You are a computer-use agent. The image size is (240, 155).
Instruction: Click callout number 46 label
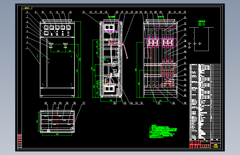tap(185, 85)
